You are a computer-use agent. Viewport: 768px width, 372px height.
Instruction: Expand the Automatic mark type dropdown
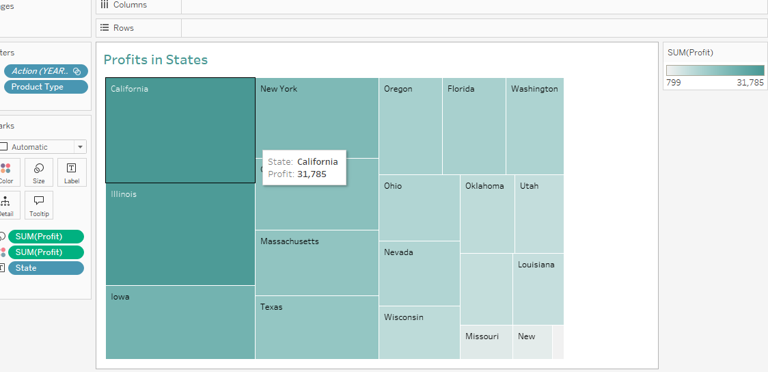click(x=81, y=147)
